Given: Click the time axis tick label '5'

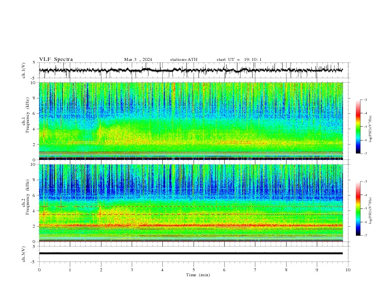Looking at the screenshot, I should pos(194,270).
